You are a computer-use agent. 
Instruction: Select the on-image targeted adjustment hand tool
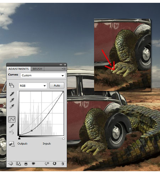pyautogui.click(x=11, y=85)
